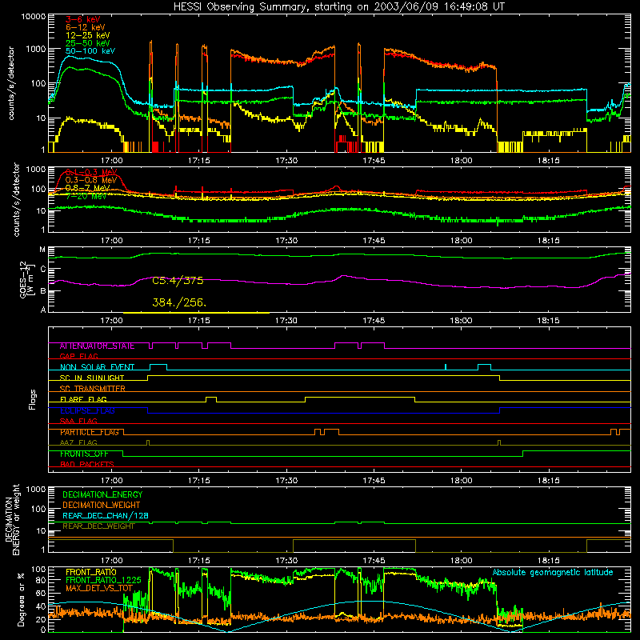Click the C class tick on GOES axis

pyautogui.click(x=43, y=270)
